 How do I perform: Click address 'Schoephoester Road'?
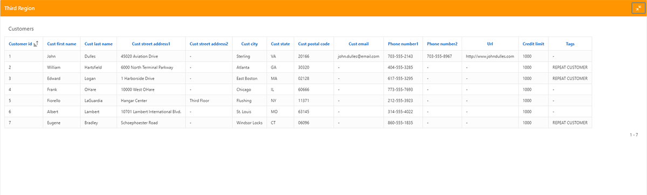click(x=140, y=122)
